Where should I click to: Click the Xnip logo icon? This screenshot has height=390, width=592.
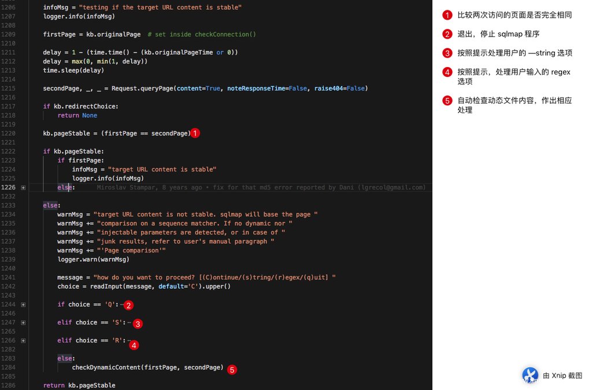click(530, 375)
